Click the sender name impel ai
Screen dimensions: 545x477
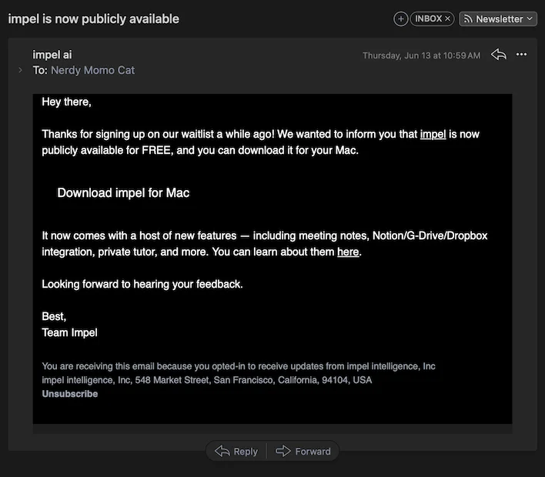click(x=52, y=55)
